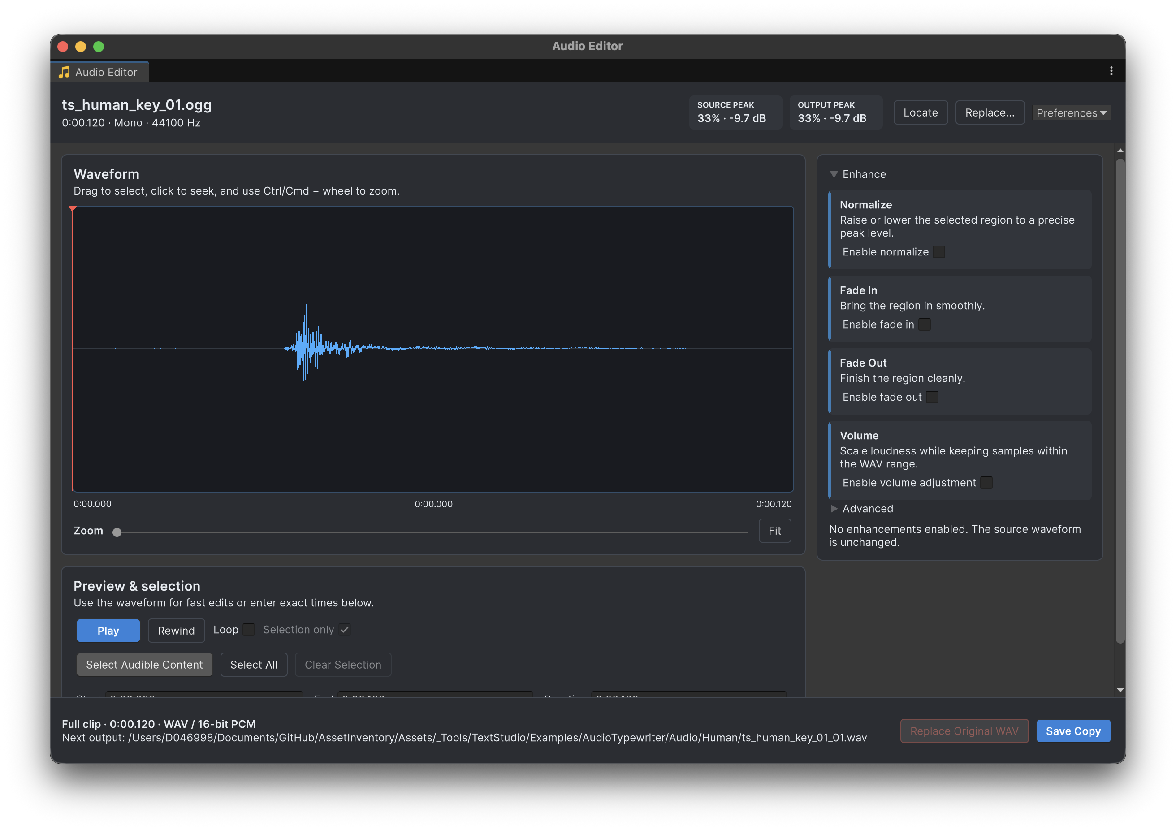
Task: Click the vertical scrollbar thumb
Action: point(1120,401)
